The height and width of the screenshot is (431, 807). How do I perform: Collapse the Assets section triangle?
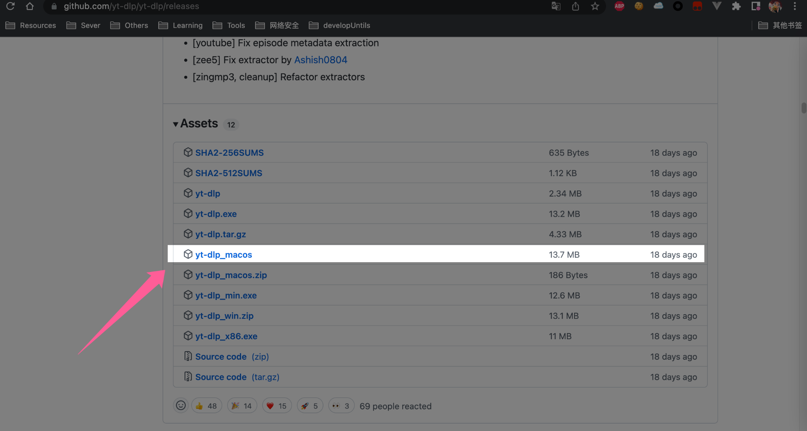[x=176, y=124]
